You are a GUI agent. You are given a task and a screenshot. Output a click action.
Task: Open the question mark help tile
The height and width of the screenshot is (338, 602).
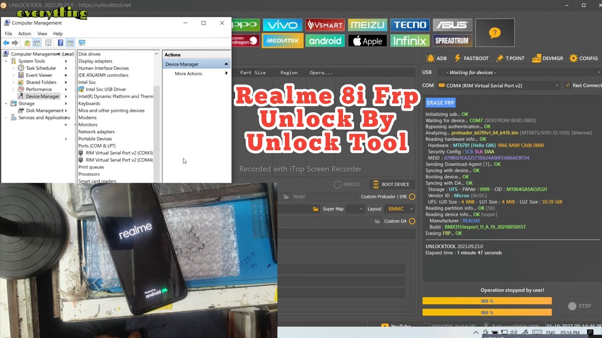pyautogui.click(x=495, y=33)
